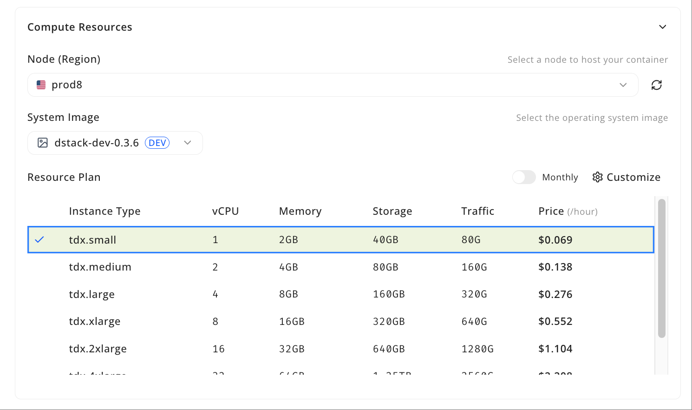Click the Storage column header
Viewport: 692px width, 410px height.
[x=392, y=211]
